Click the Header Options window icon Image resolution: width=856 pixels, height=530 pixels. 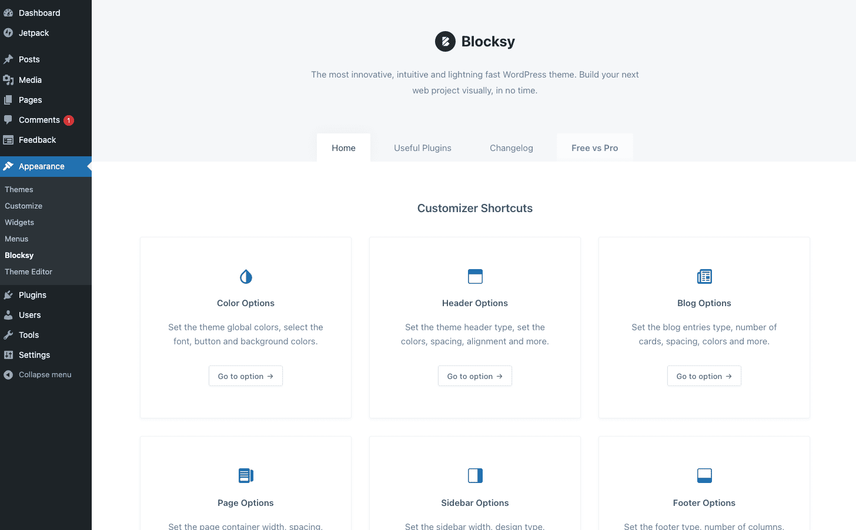coord(475,276)
